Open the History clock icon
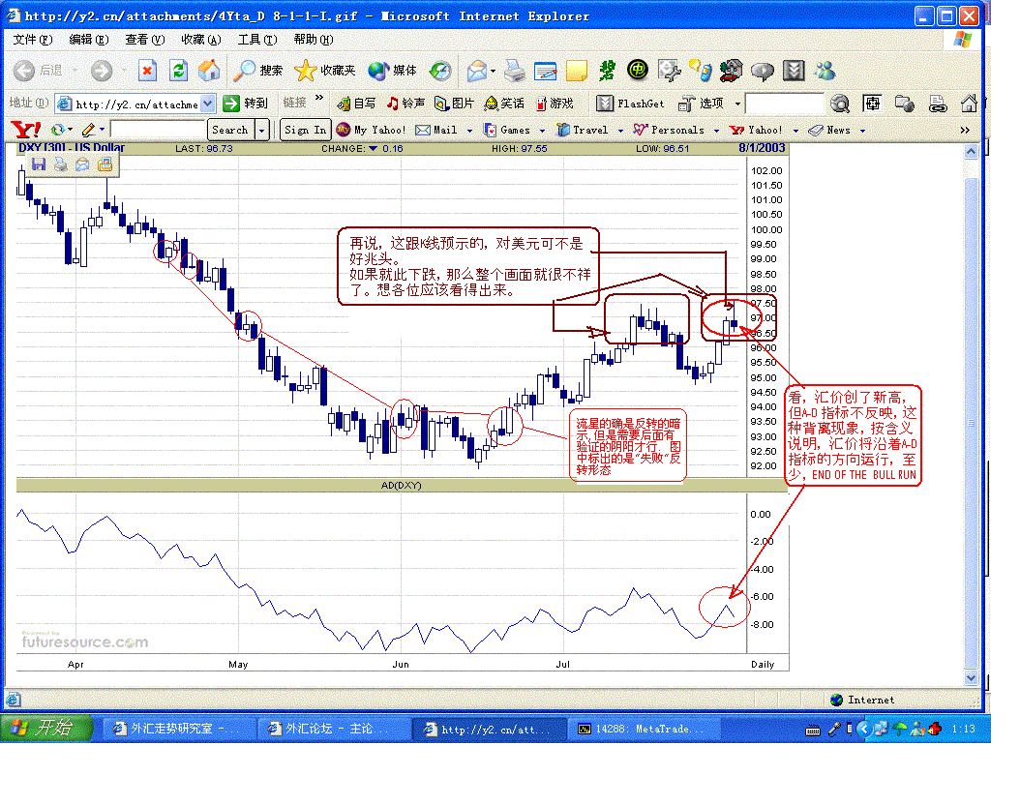Viewport: 1020px width, 805px height. point(441,71)
